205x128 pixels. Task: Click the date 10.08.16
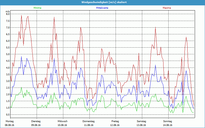62,125
